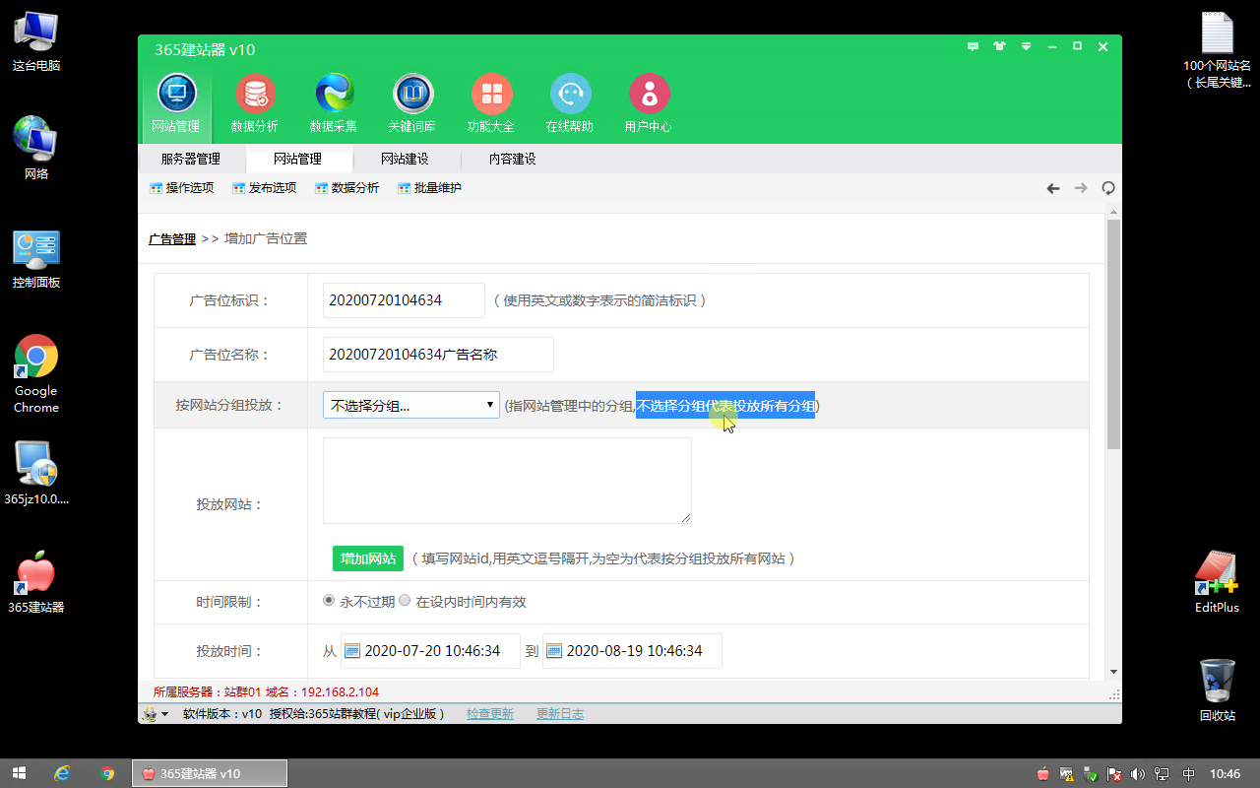1260x788 pixels.
Task: Switch to the 网站管理 tab
Action: coord(298,159)
